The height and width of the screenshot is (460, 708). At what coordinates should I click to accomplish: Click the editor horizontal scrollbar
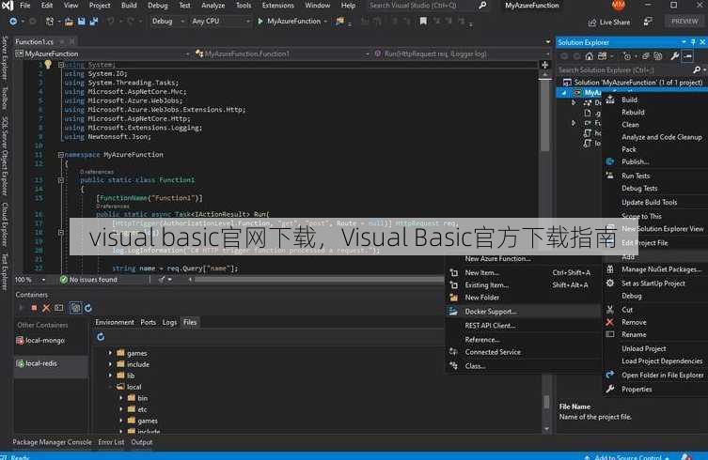click(x=319, y=280)
